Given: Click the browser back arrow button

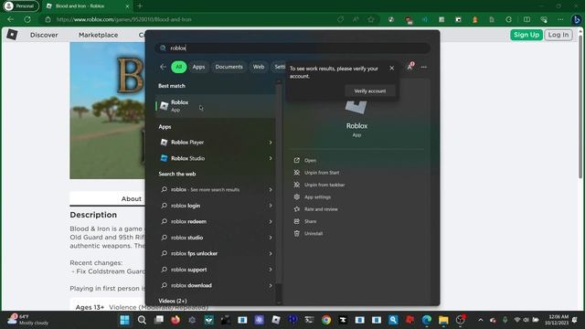Looking at the screenshot, I should coord(10,19).
